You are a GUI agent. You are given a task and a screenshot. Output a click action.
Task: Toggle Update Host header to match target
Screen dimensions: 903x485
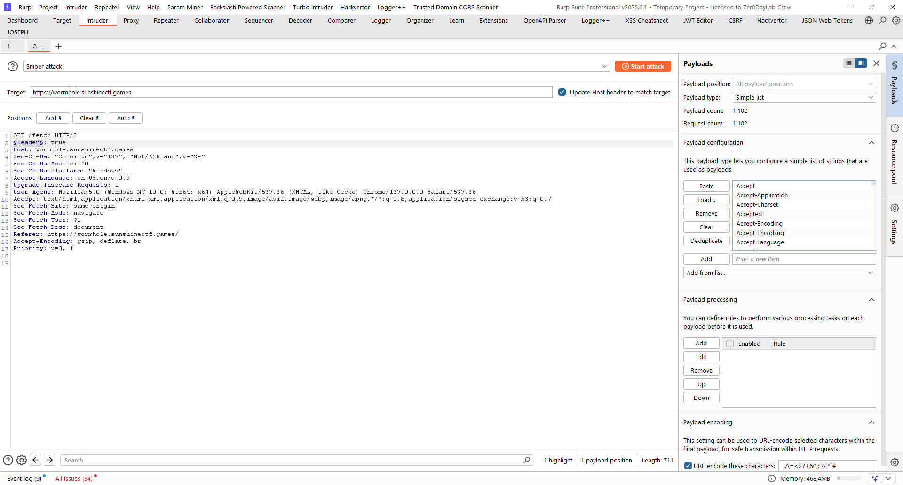click(562, 92)
